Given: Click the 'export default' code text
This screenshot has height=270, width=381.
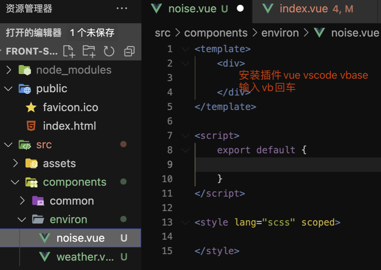Looking at the screenshot, I should 256,150.
